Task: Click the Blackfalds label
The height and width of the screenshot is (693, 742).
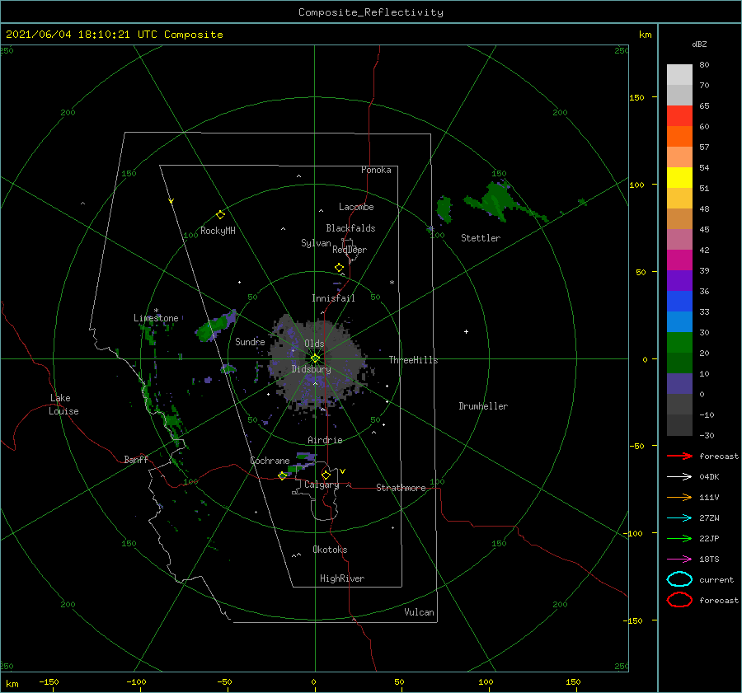Action: (x=350, y=228)
